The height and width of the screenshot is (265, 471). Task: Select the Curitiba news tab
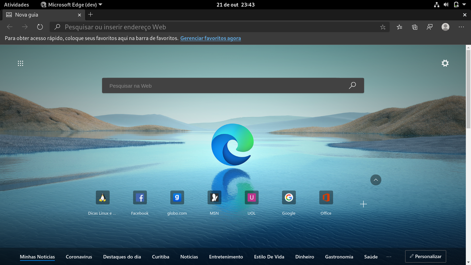(161, 257)
